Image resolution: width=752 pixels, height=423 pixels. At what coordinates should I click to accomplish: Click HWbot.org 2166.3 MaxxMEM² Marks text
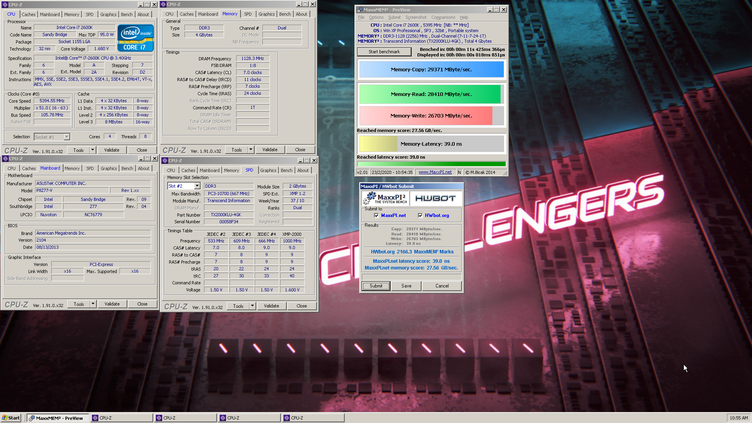(412, 252)
